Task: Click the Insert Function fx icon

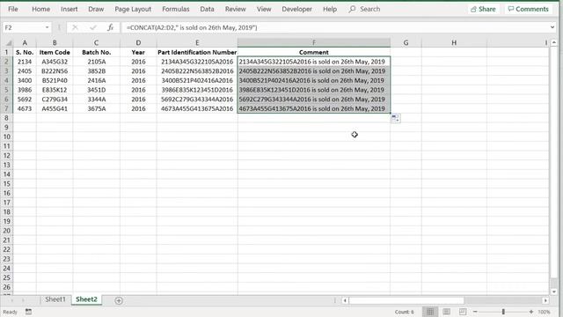Action: coord(110,27)
